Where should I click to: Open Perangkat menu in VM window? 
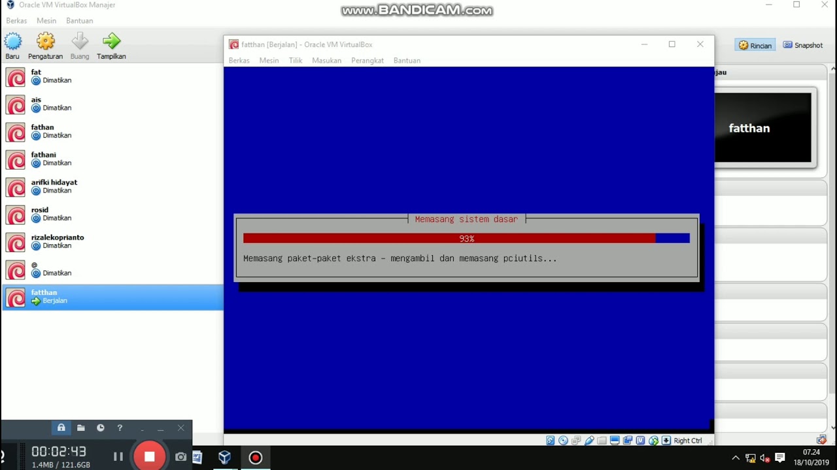(367, 61)
